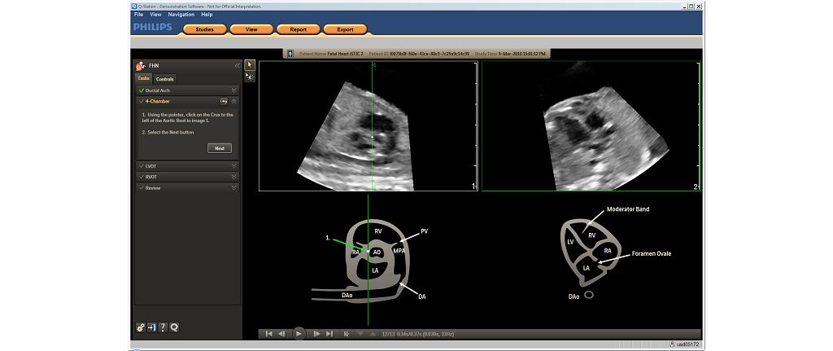The image size is (833, 351).
Task: Jump to the first frame
Action: pyautogui.click(x=268, y=334)
